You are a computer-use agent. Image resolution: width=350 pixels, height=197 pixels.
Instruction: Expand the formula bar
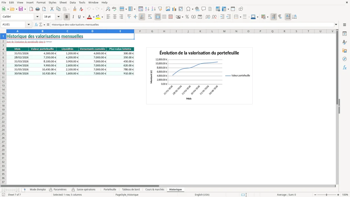click(x=336, y=25)
